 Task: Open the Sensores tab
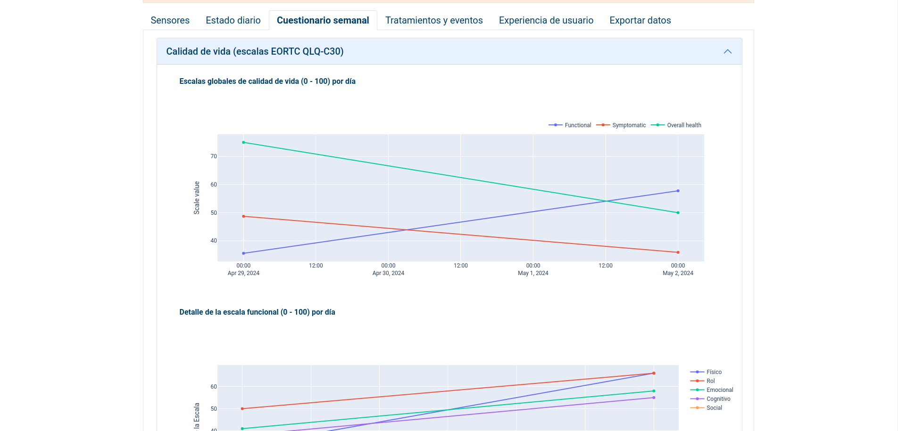pos(170,20)
